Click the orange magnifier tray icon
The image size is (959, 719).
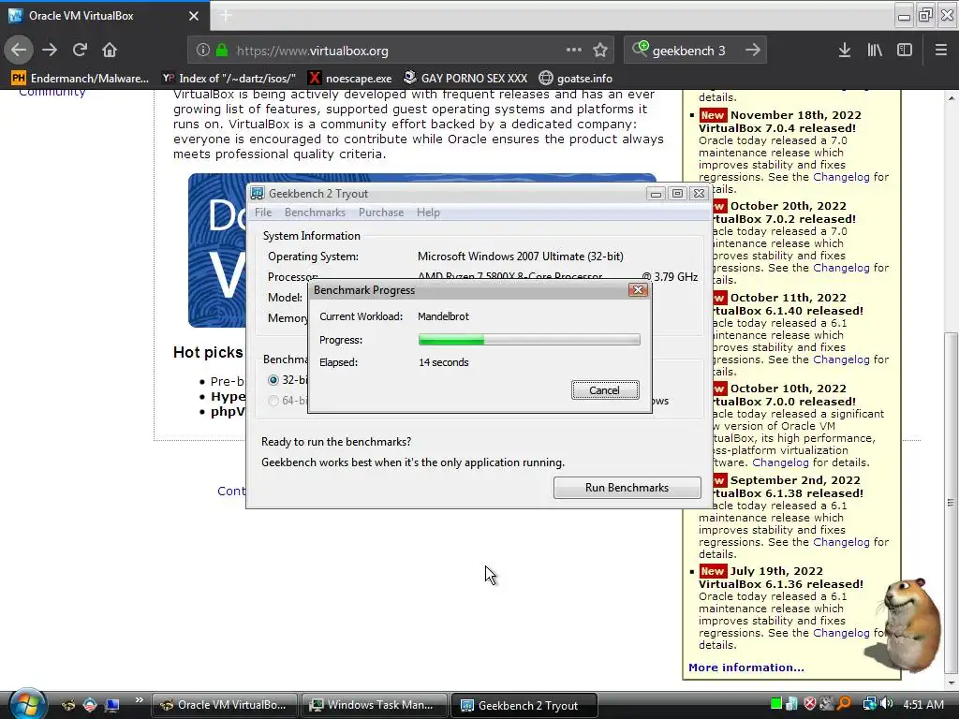point(844,704)
